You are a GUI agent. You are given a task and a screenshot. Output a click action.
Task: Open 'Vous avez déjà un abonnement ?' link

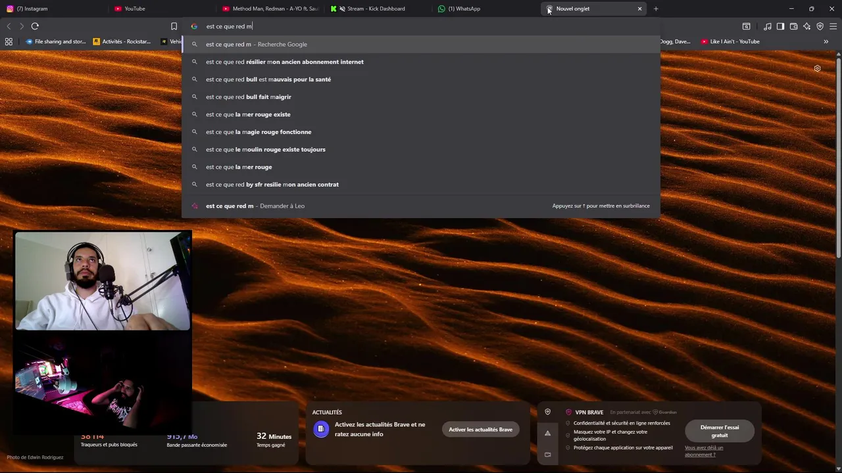[x=704, y=451]
